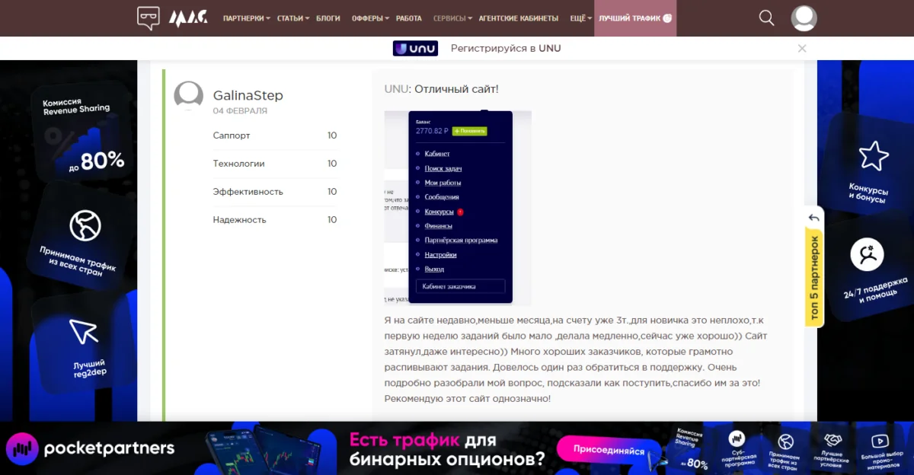Open the ЛУЧШИЙ ТРАФИК highlighted tab
The width and height of the screenshot is (914, 475).
click(635, 18)
